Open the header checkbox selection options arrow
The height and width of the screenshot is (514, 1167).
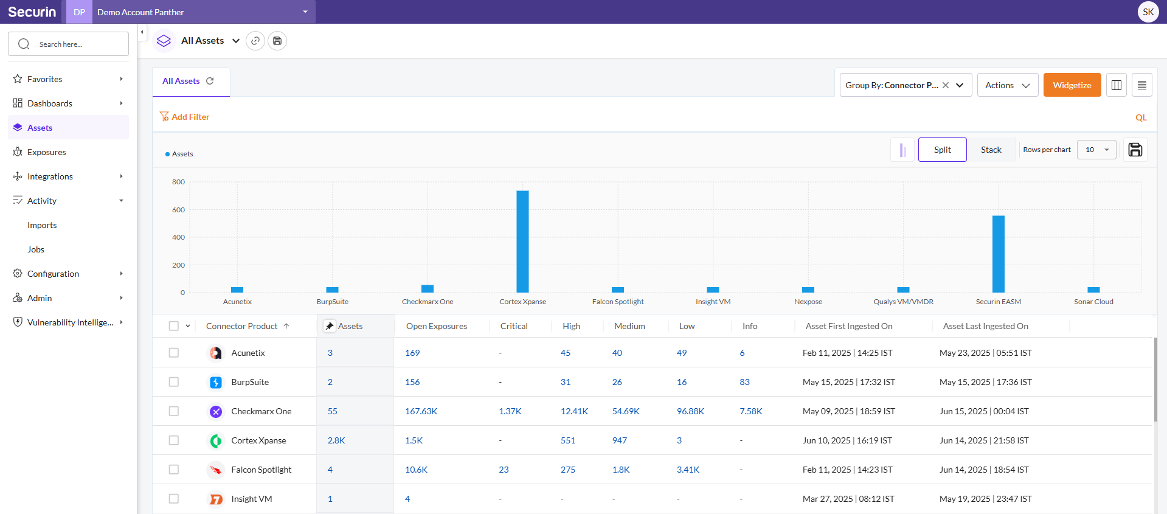pos(188,326)
